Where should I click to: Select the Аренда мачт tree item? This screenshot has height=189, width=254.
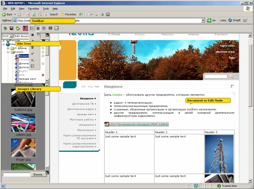click(27, 79)
